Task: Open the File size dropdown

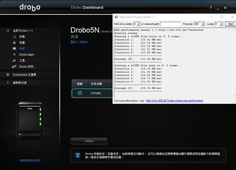Action: (203, 24)
